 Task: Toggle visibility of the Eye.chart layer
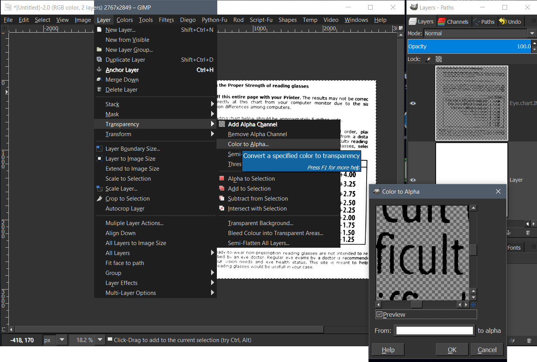point(413,103)
